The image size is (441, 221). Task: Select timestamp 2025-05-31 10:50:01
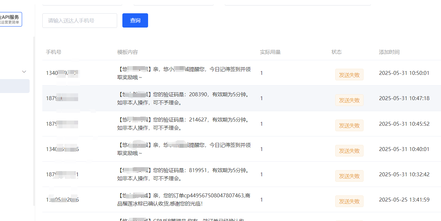pos(404,73)
